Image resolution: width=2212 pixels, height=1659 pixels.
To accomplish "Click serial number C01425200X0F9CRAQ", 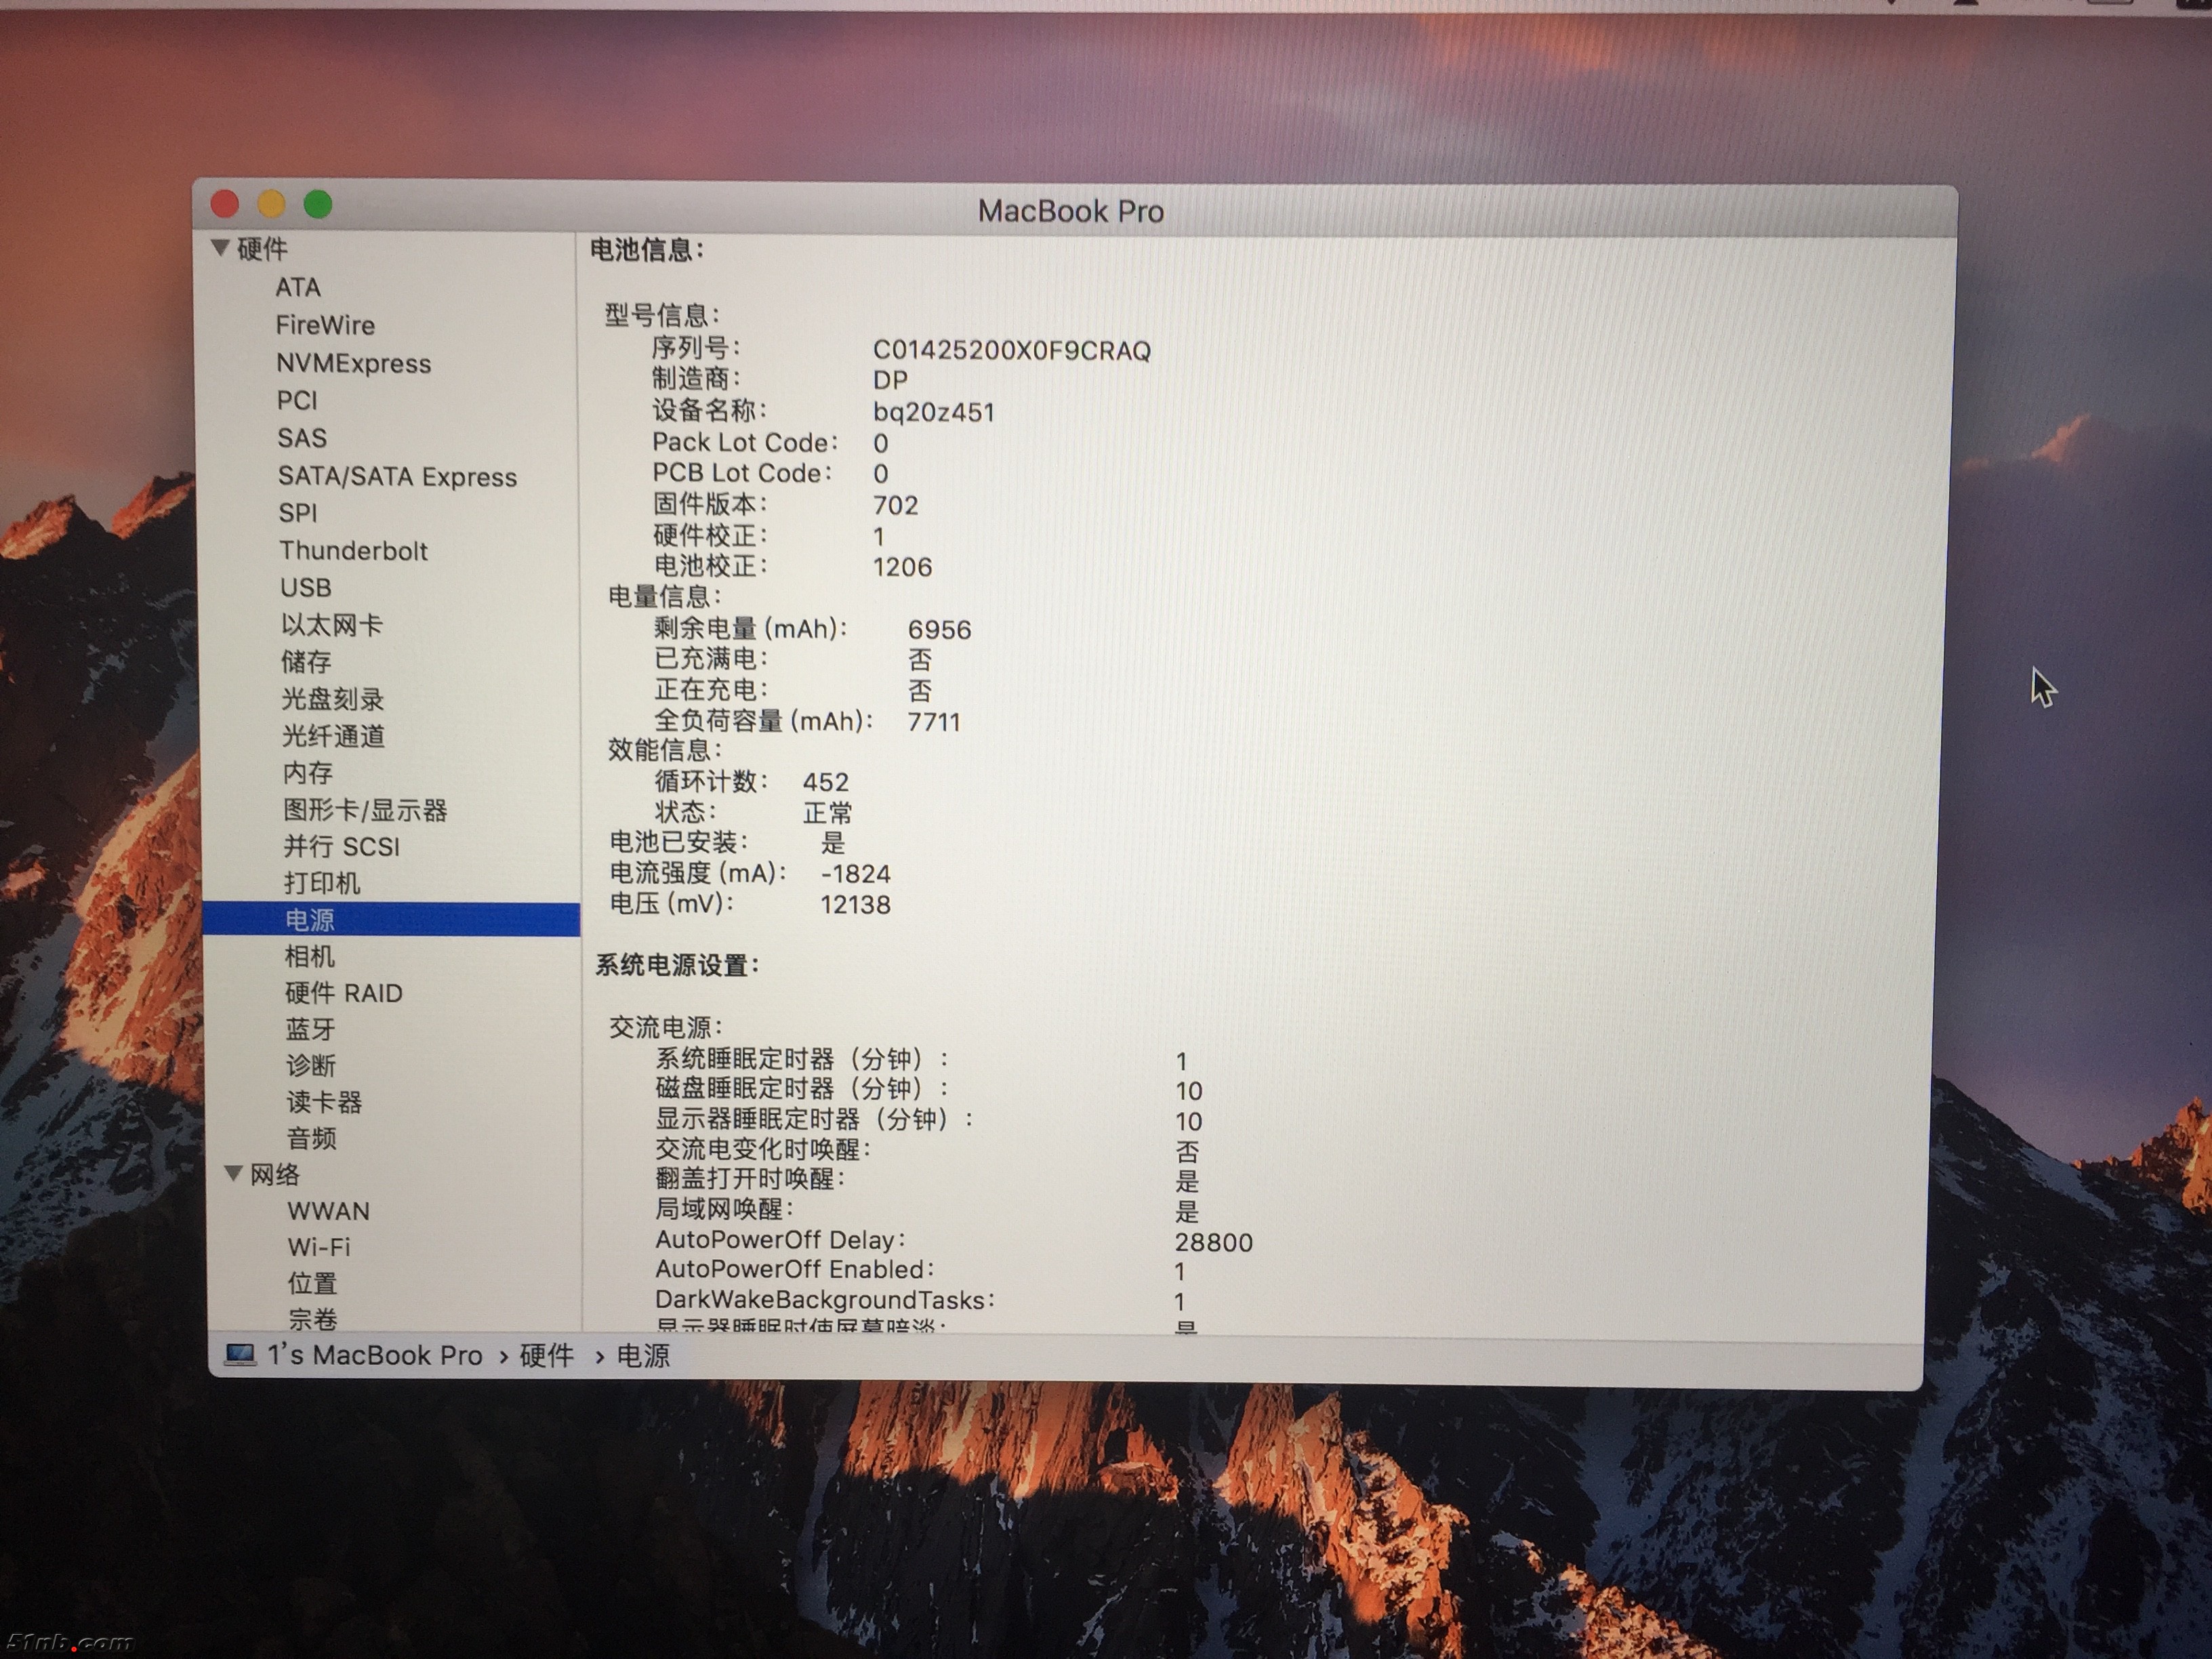I will [1012, 350].
